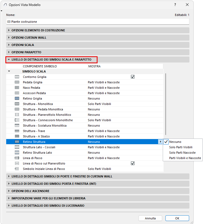The width and height of the screenshot is (208, 224).
Task: Select the Struttura - Trave row label
Action: (34, 131)
